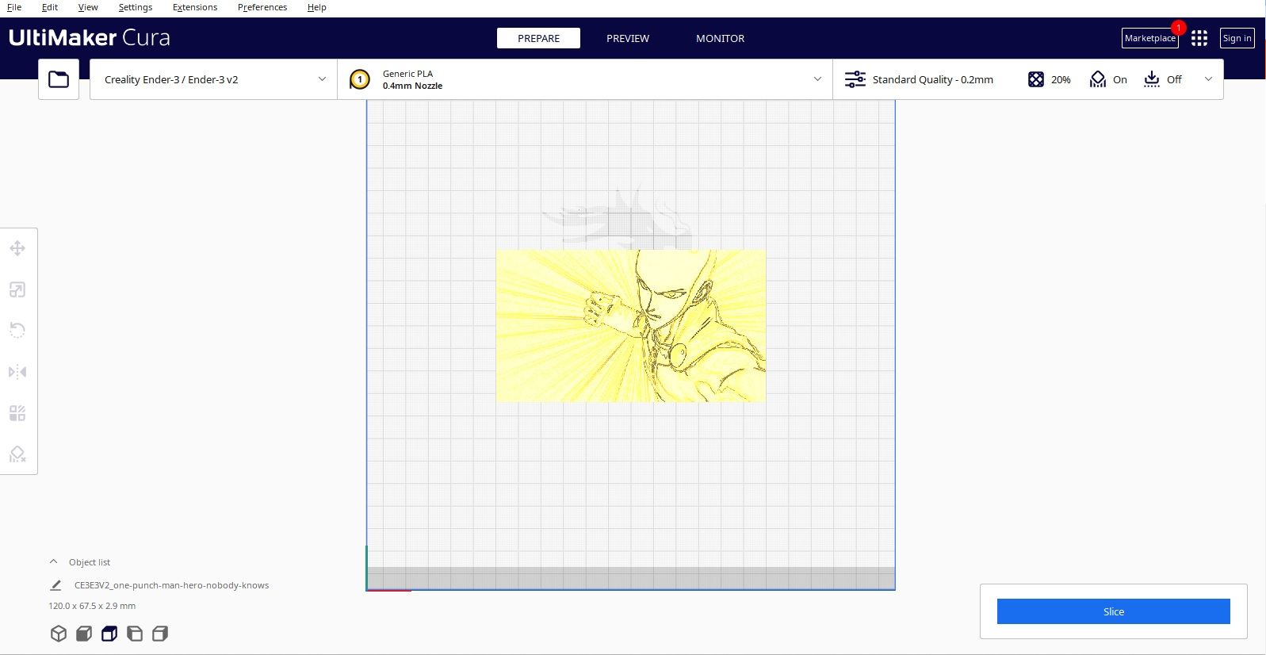This screenshot has height=655, width=1266.
Task: Open the application switcher grid icon
Action: click(x=1199, y=38)
